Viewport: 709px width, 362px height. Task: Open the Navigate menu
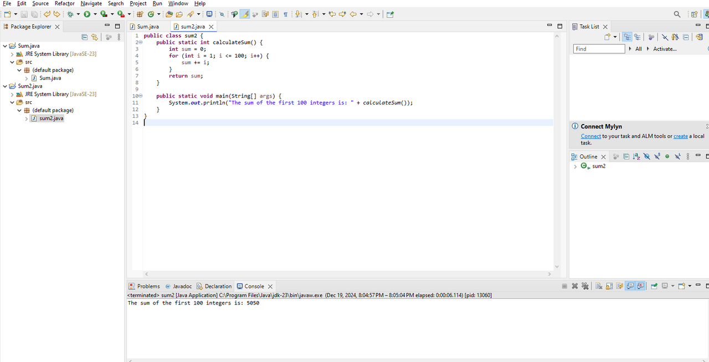pyautogui.click(x=91, y=3)
